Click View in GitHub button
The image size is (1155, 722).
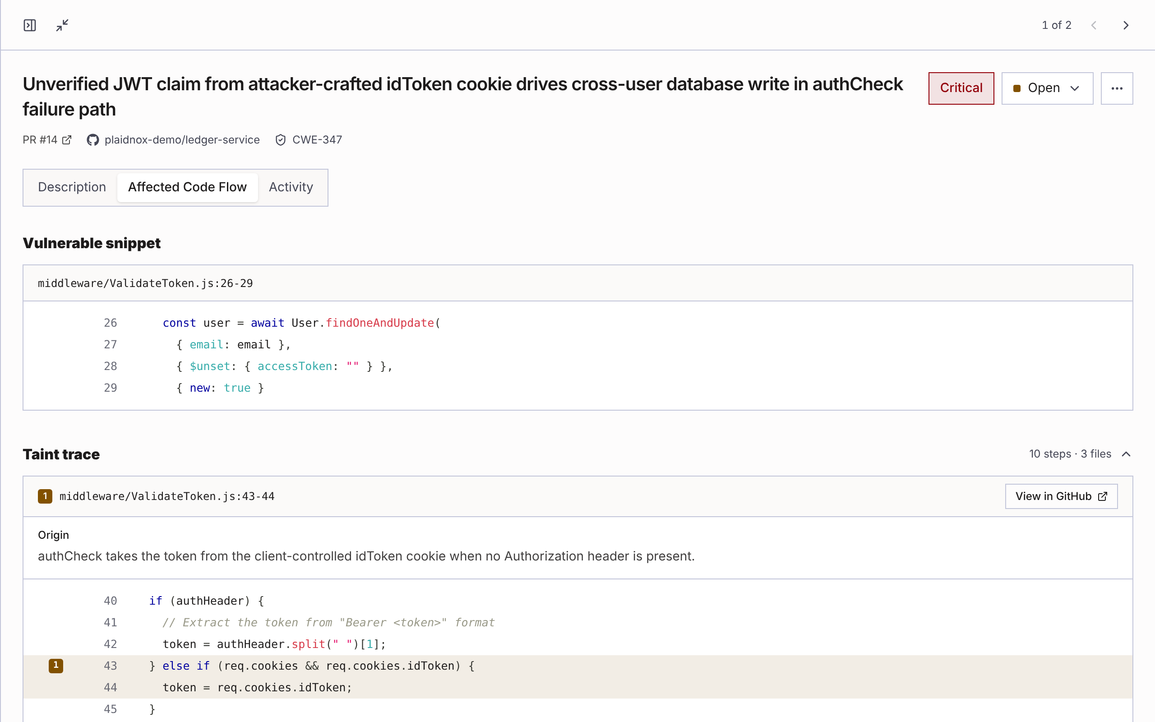coord(1061,496)
